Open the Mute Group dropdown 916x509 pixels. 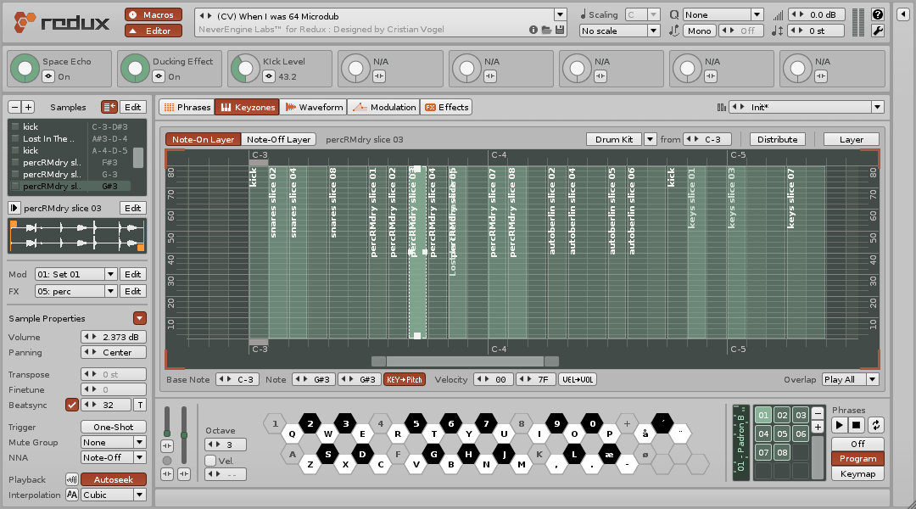tap(114, 442)
